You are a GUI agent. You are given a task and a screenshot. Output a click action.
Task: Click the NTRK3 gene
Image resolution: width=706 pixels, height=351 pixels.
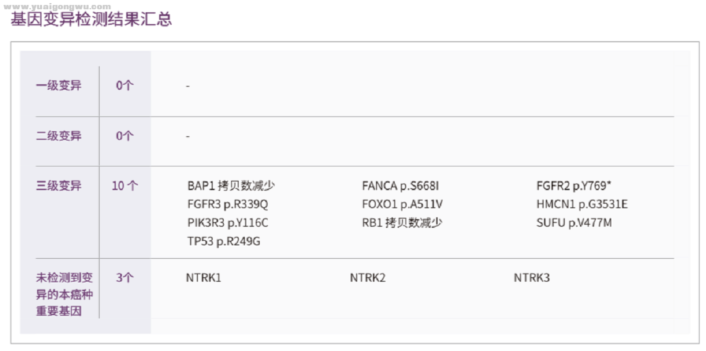tap(532, 278)
